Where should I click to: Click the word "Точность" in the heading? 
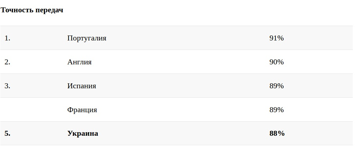tap(17, 10)
